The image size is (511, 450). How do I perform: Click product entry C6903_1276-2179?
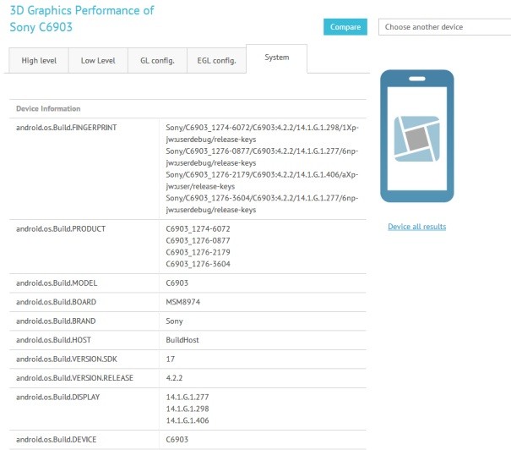click(x=198, y=252)
